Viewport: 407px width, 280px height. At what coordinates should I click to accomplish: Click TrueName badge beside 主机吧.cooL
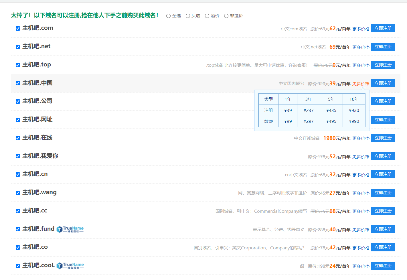70,266
